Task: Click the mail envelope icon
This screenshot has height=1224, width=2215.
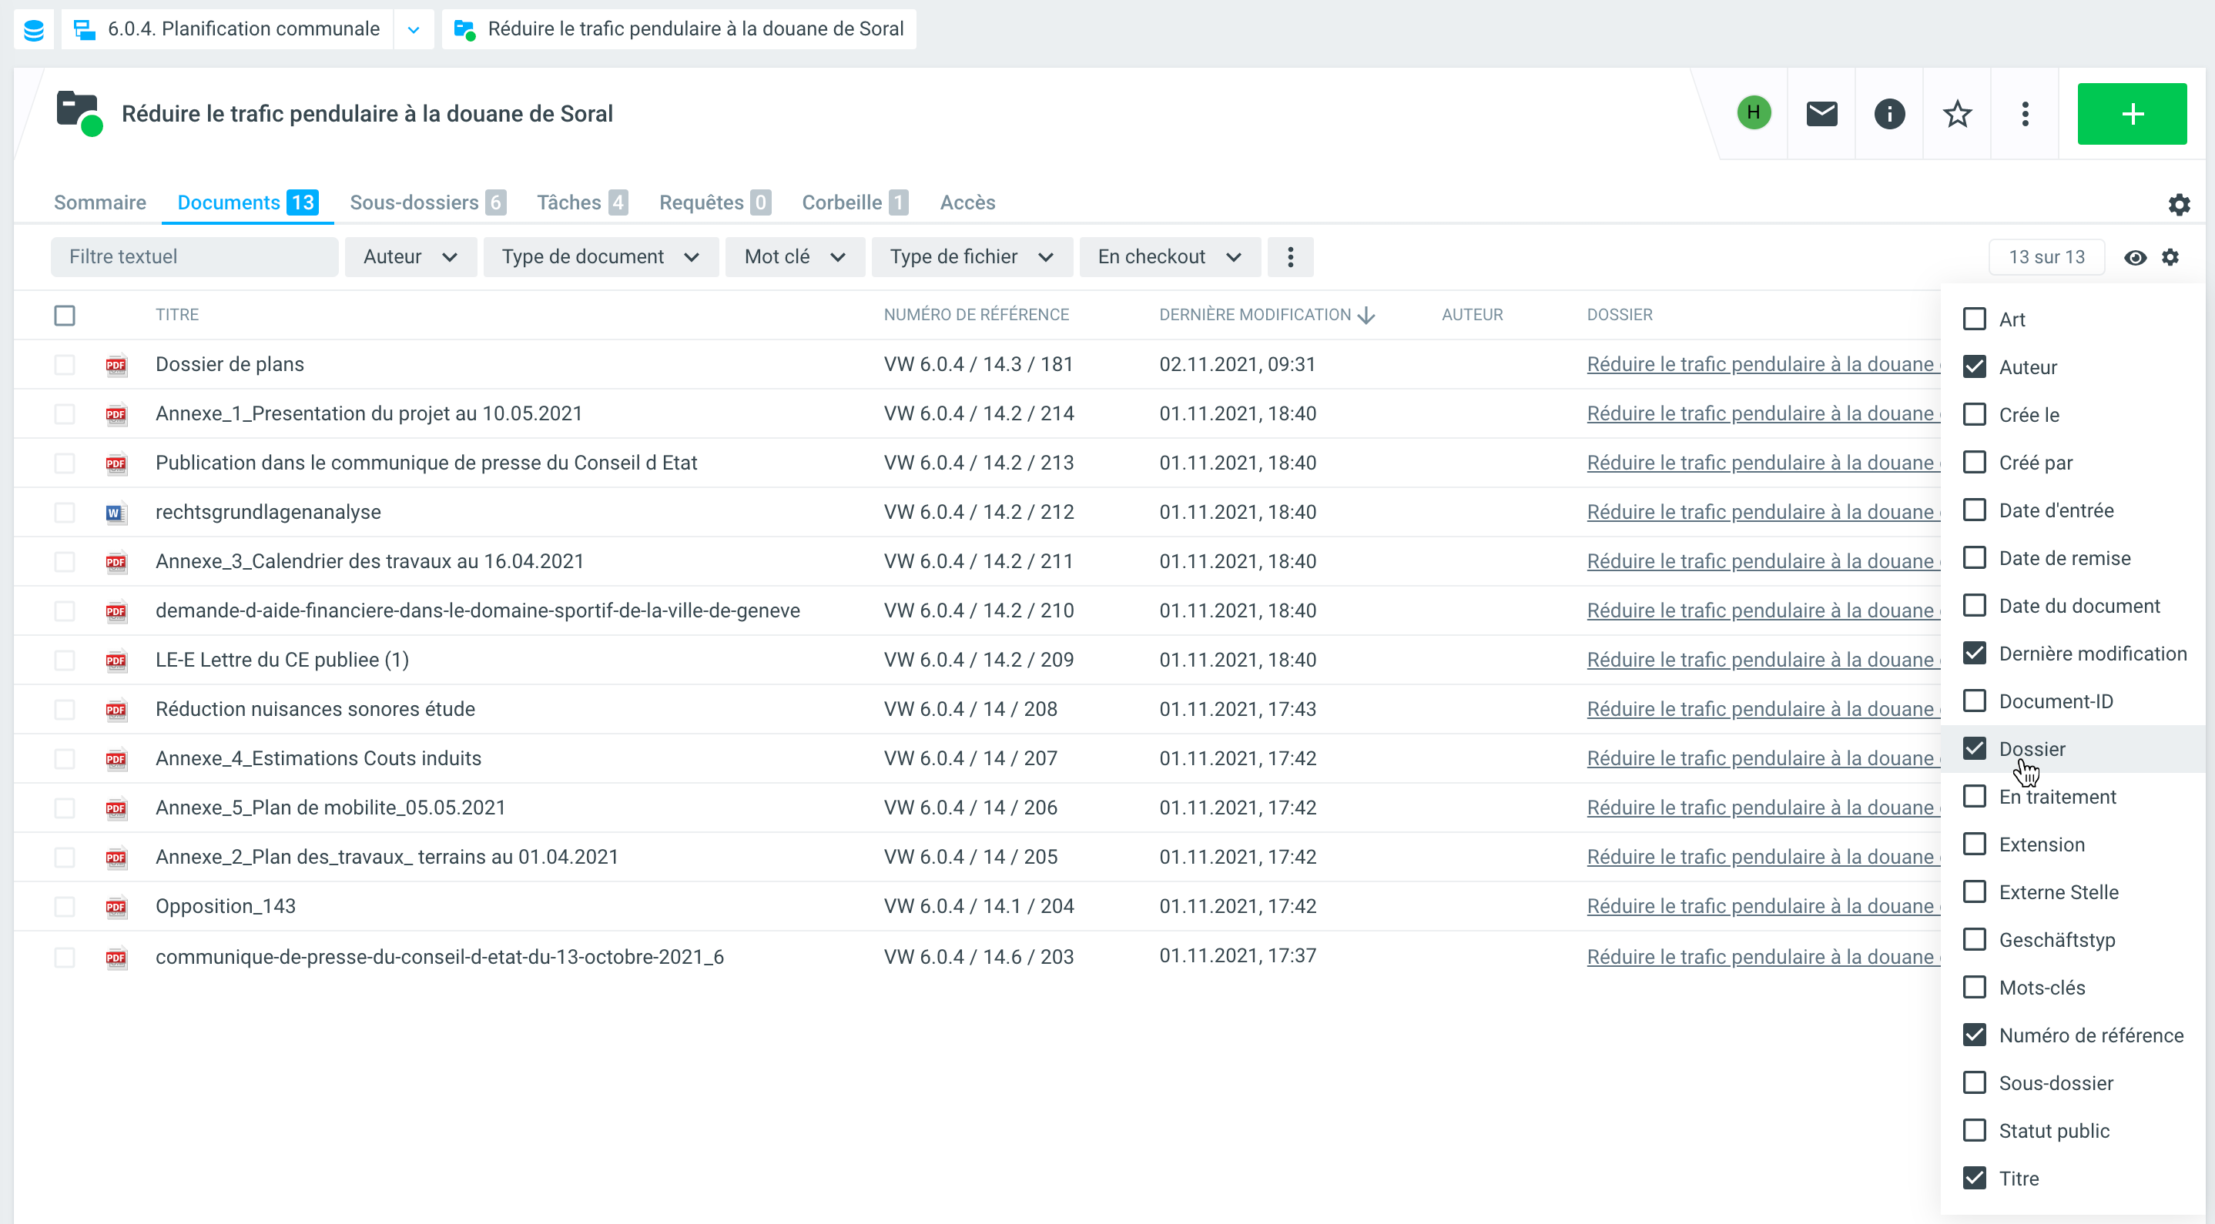Action: pyautogui.click(x=1821, y=113)
